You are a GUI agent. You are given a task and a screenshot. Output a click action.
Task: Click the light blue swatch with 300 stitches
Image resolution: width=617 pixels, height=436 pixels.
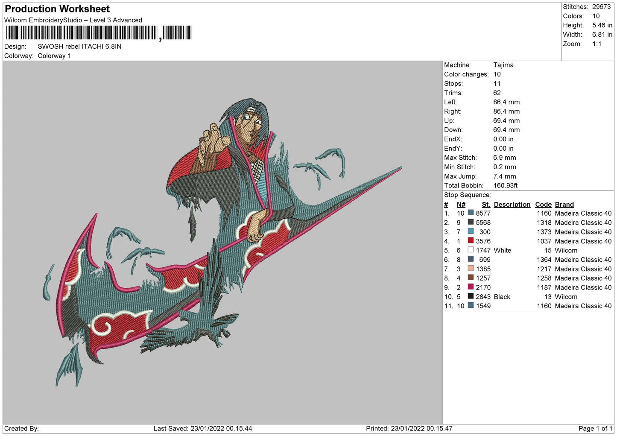tap(471, 231)
